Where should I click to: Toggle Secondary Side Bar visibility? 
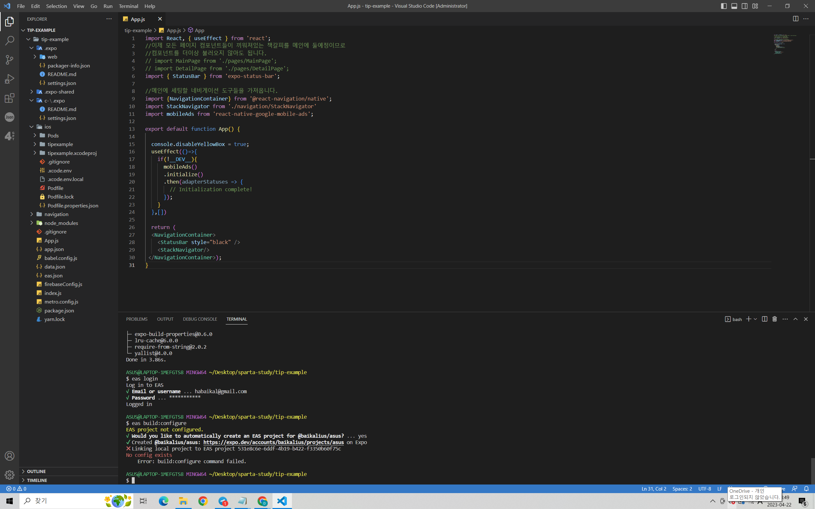745,6
